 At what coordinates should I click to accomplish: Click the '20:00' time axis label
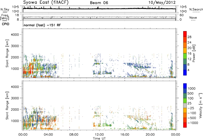150,135
